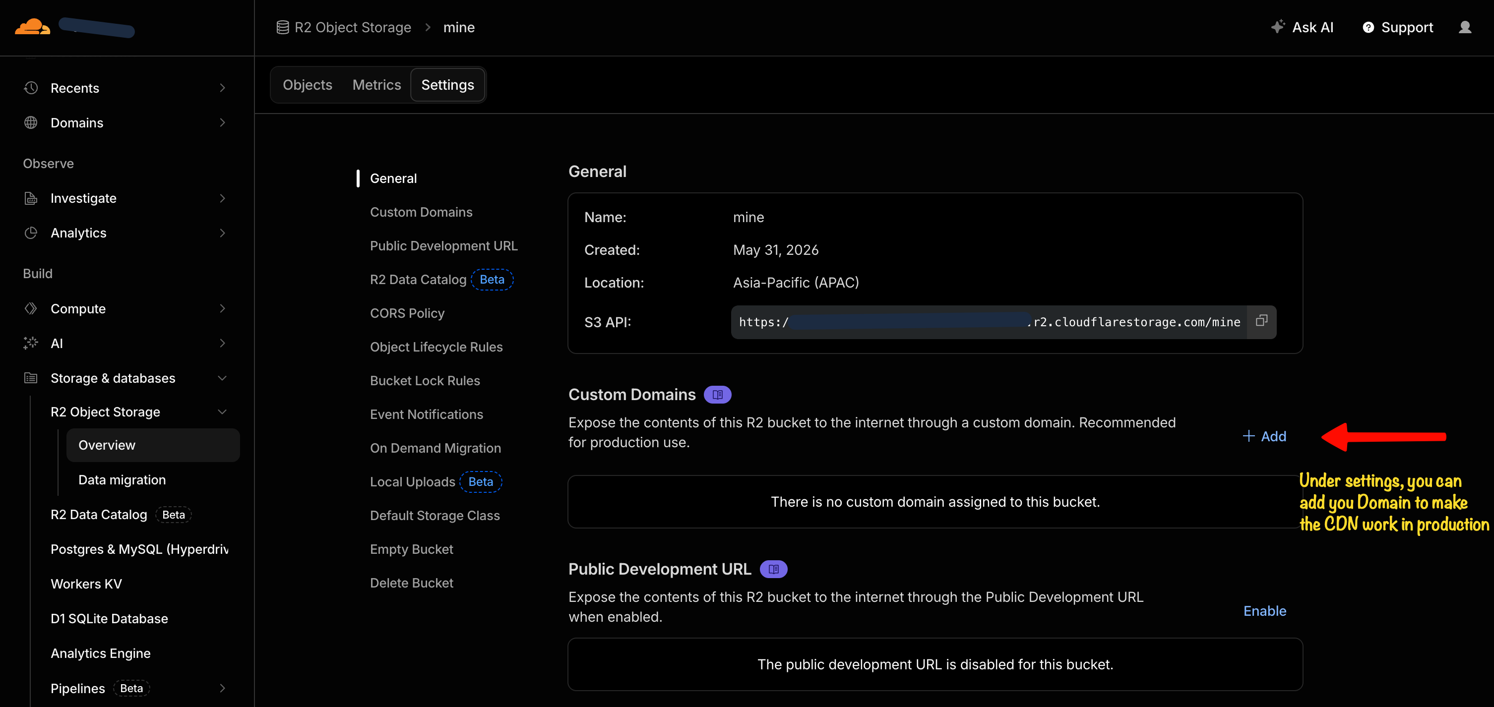This screenshot has width=1494, height=707.
Task: Switch to the Metrics tab
Action: pyautogui.click(x=376, y=85)
